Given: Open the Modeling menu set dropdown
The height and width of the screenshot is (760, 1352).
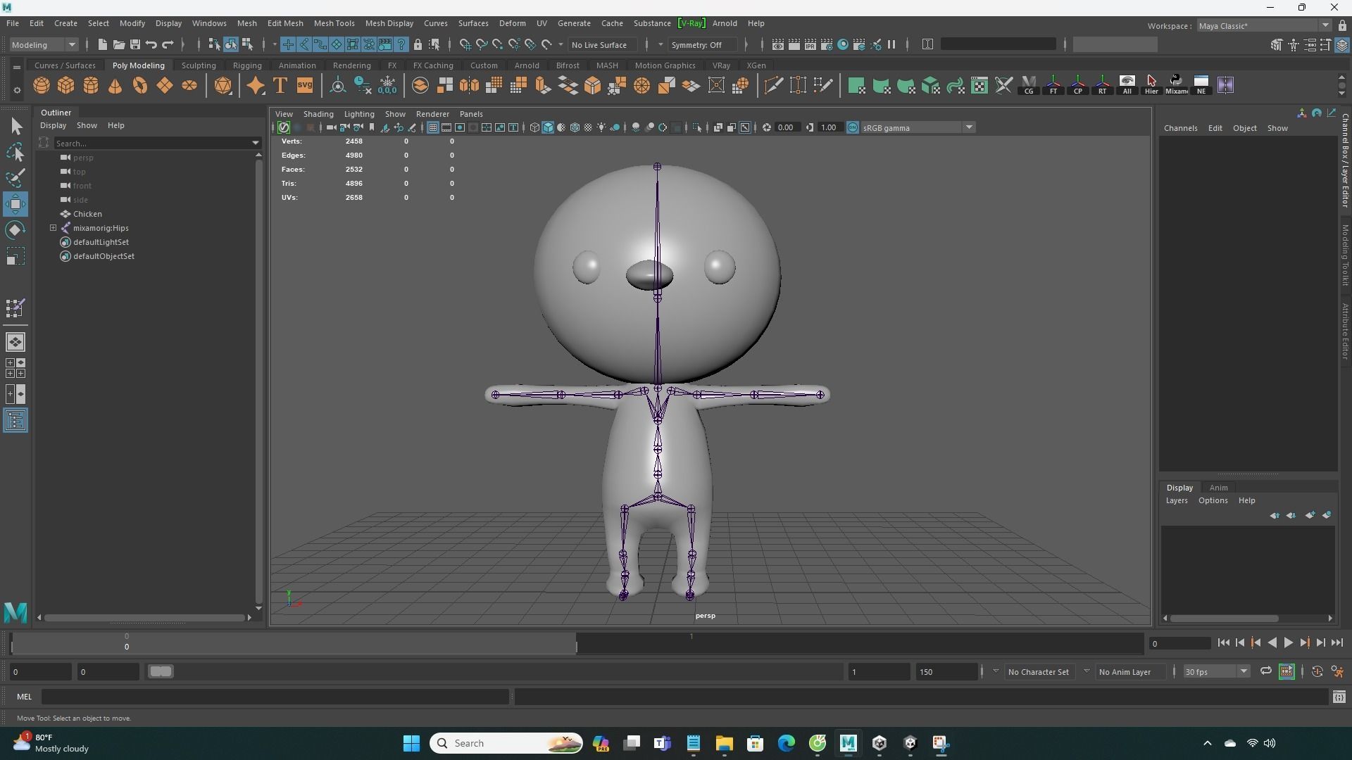Looking at the screenshot, I should pyautogui.click(x=44, y=44).
